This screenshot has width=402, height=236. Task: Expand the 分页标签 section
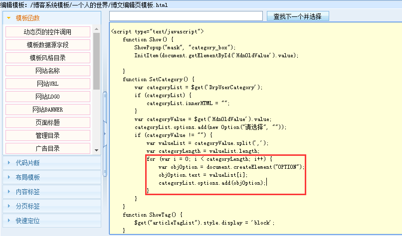click(x=27, y=206)
